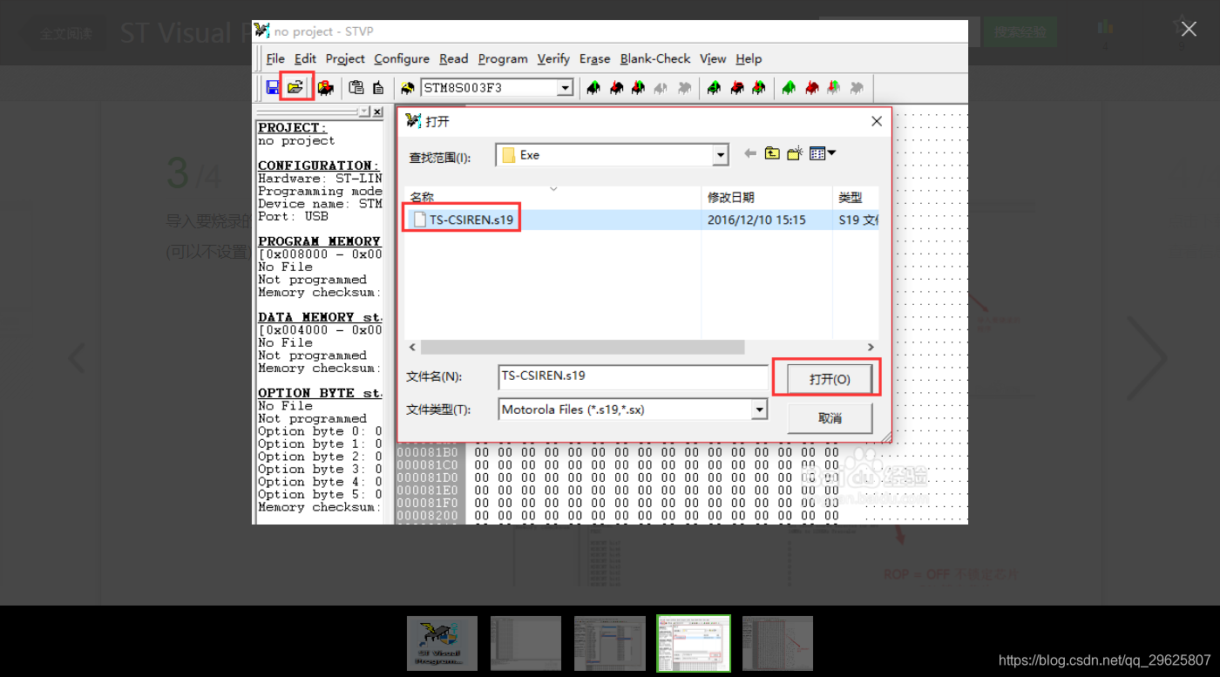Click the Paste toolbar icon
1220x677 pixels.
(358, 87)
